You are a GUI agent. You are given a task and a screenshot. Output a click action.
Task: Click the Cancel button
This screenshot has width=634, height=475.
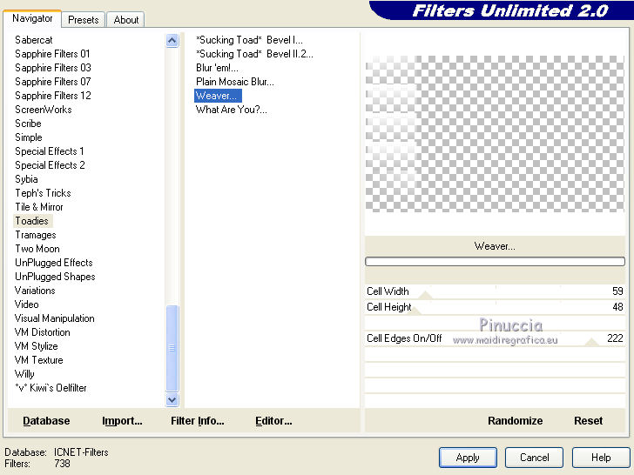pos(534,458)
